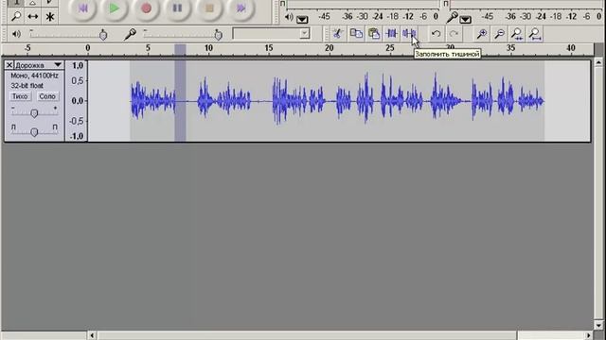Image resolution: width=606 pixels, height=340 pixels.
Task: Close the track with the X button
Action: [x=9, y=65]
